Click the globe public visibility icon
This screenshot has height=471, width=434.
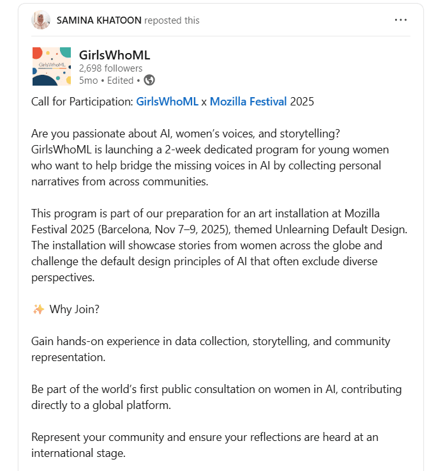(149, 81)
